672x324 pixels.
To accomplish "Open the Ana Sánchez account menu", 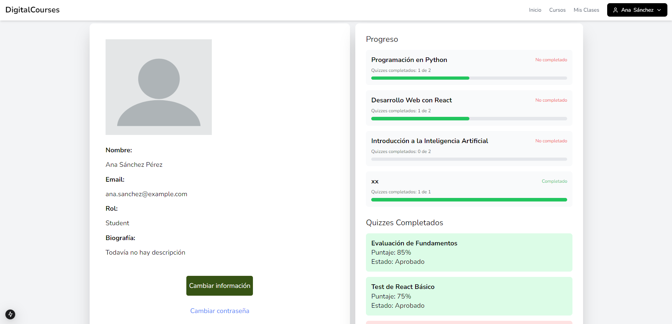I will [637, 10].
